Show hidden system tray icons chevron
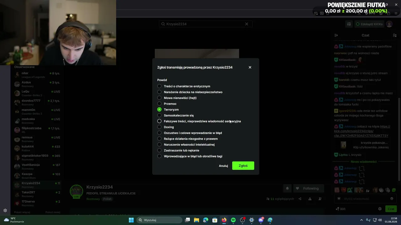 click(361, 220)
